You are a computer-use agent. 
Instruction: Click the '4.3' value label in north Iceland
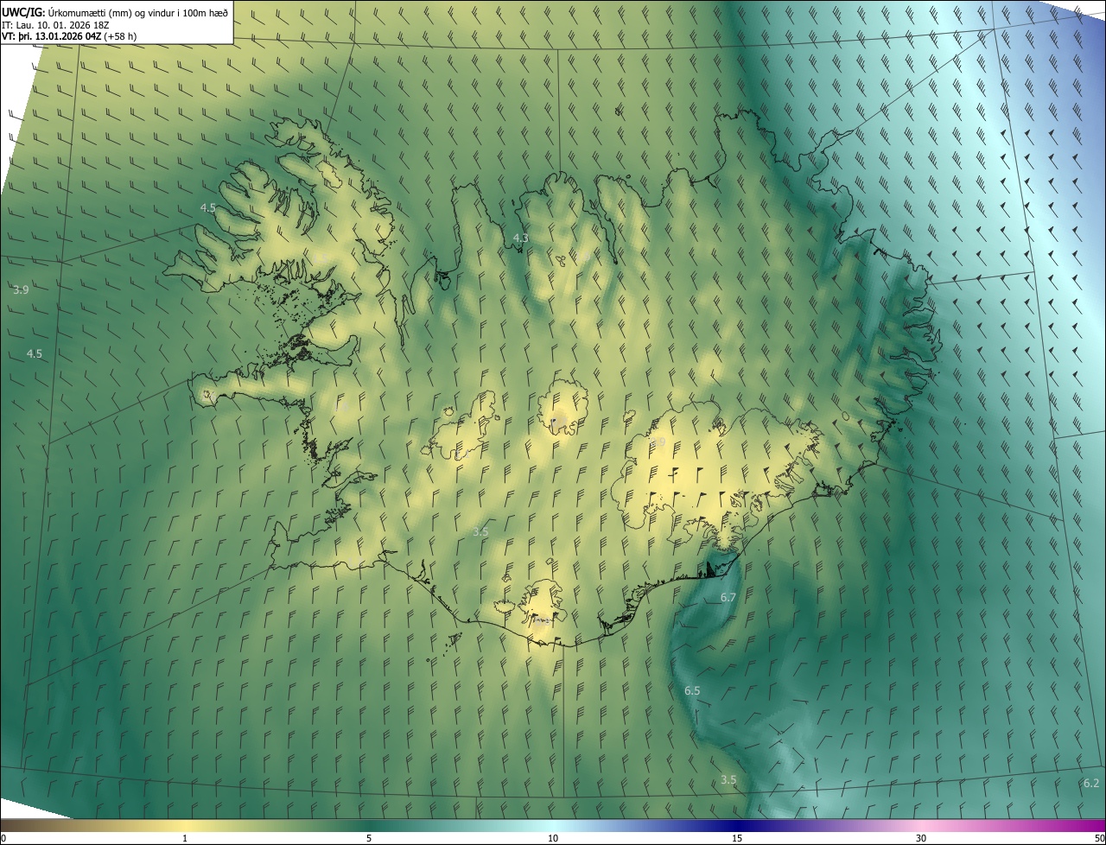tap(521, 238)
